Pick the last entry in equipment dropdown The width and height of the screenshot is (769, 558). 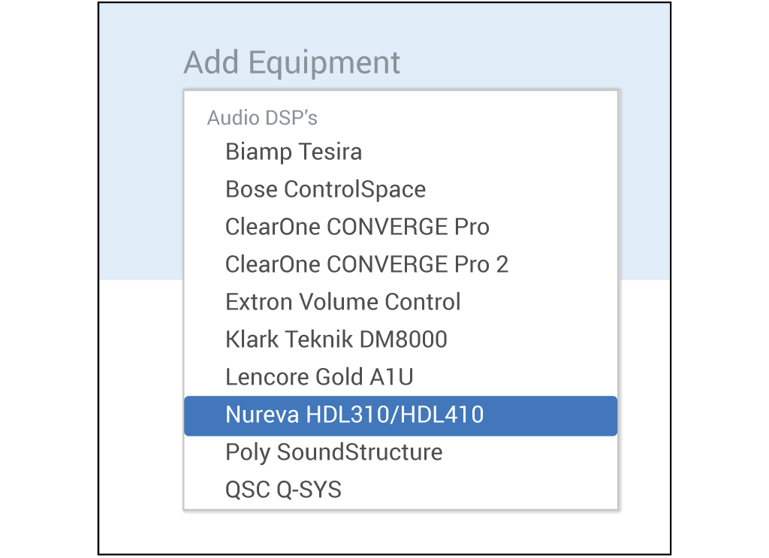click(x=283, y=490)
